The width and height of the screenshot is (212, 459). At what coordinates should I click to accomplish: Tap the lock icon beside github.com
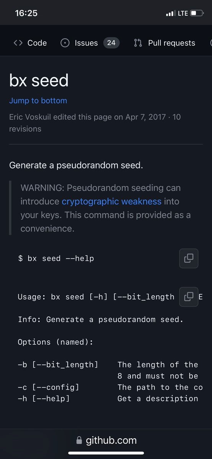(79, 440)
